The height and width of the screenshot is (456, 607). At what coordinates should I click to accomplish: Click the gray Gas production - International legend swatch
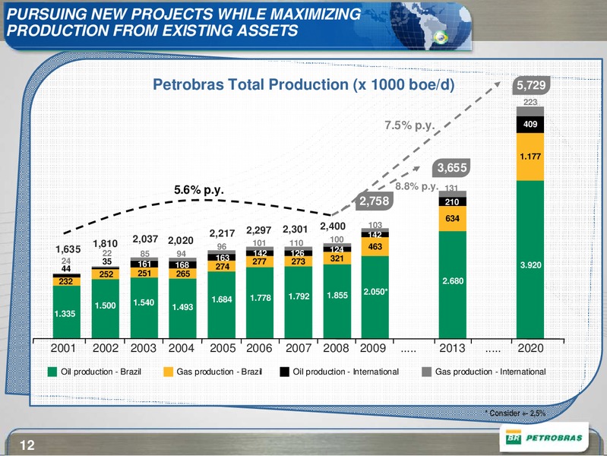[x=426, y=372]
